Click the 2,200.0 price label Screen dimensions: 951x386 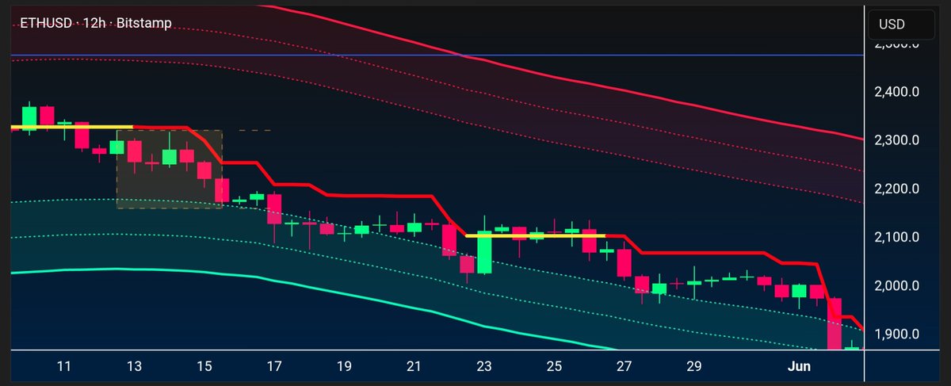896,189
